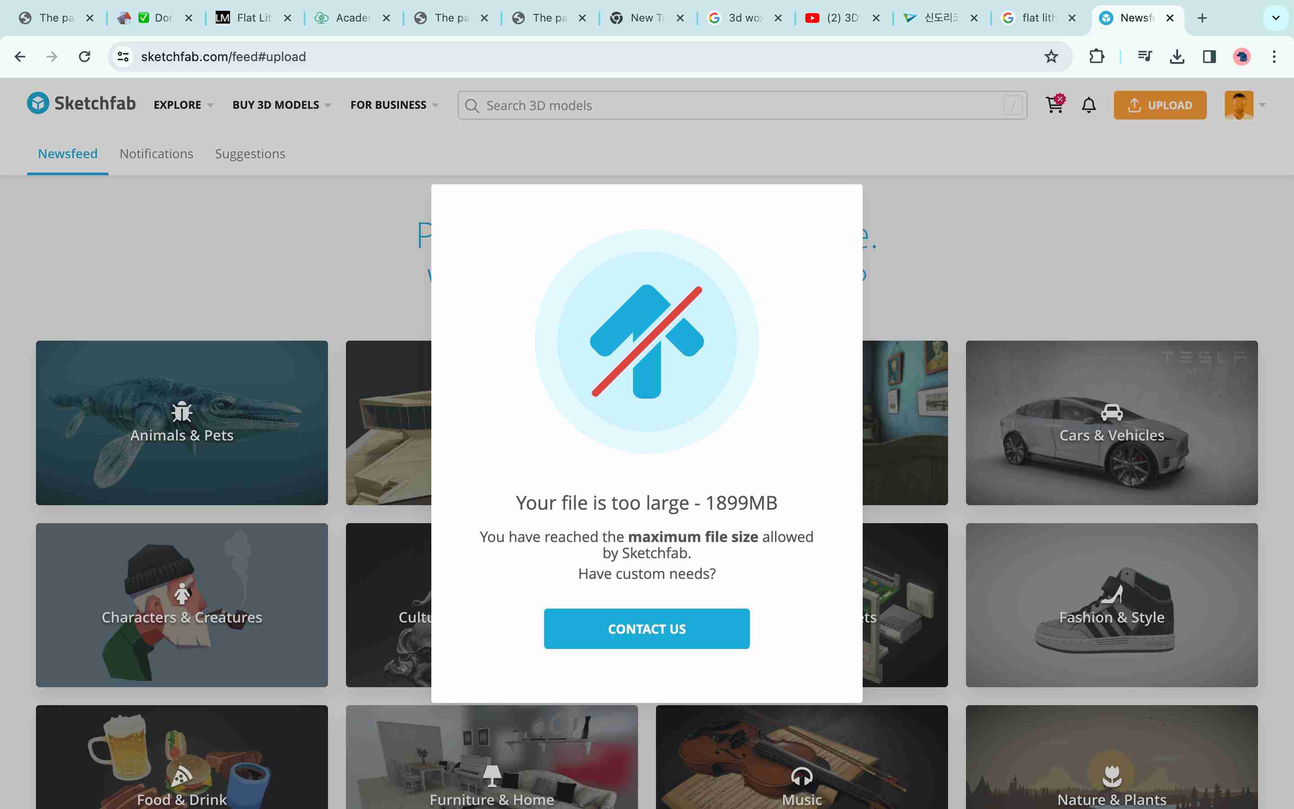
Task: Click the CONTACT US button
Action: click(x=647, y=629)
